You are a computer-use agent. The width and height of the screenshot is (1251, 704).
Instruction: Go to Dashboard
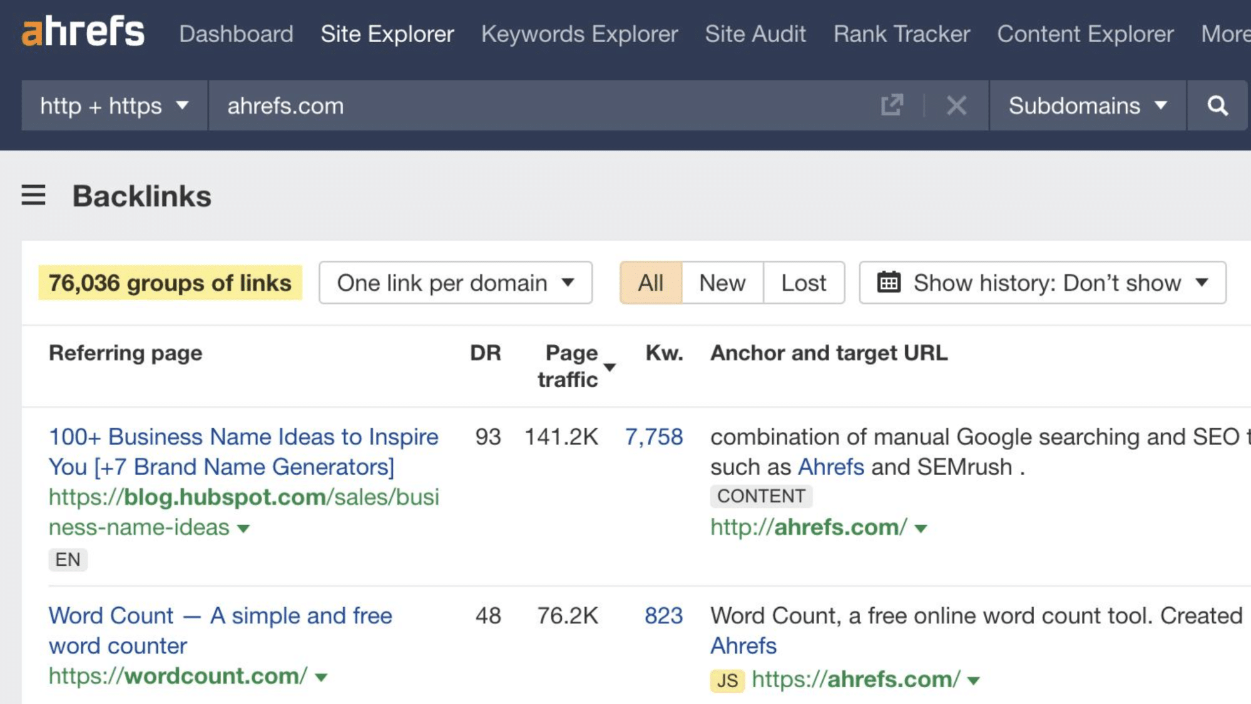[x=236, y=34]
